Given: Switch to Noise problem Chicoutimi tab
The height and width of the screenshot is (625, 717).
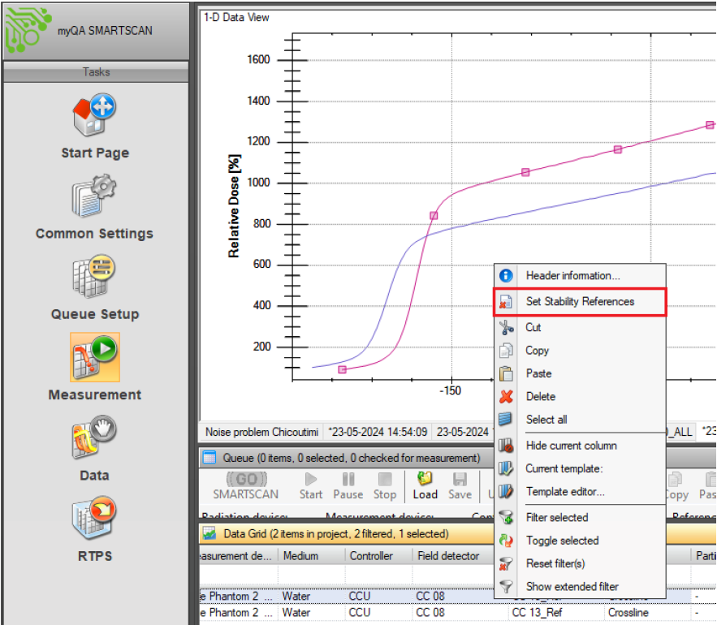Looking at the screenshot, I should point(261,432).
